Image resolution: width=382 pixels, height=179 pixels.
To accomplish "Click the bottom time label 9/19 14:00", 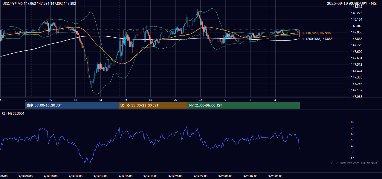I will (x=100, y=176).
